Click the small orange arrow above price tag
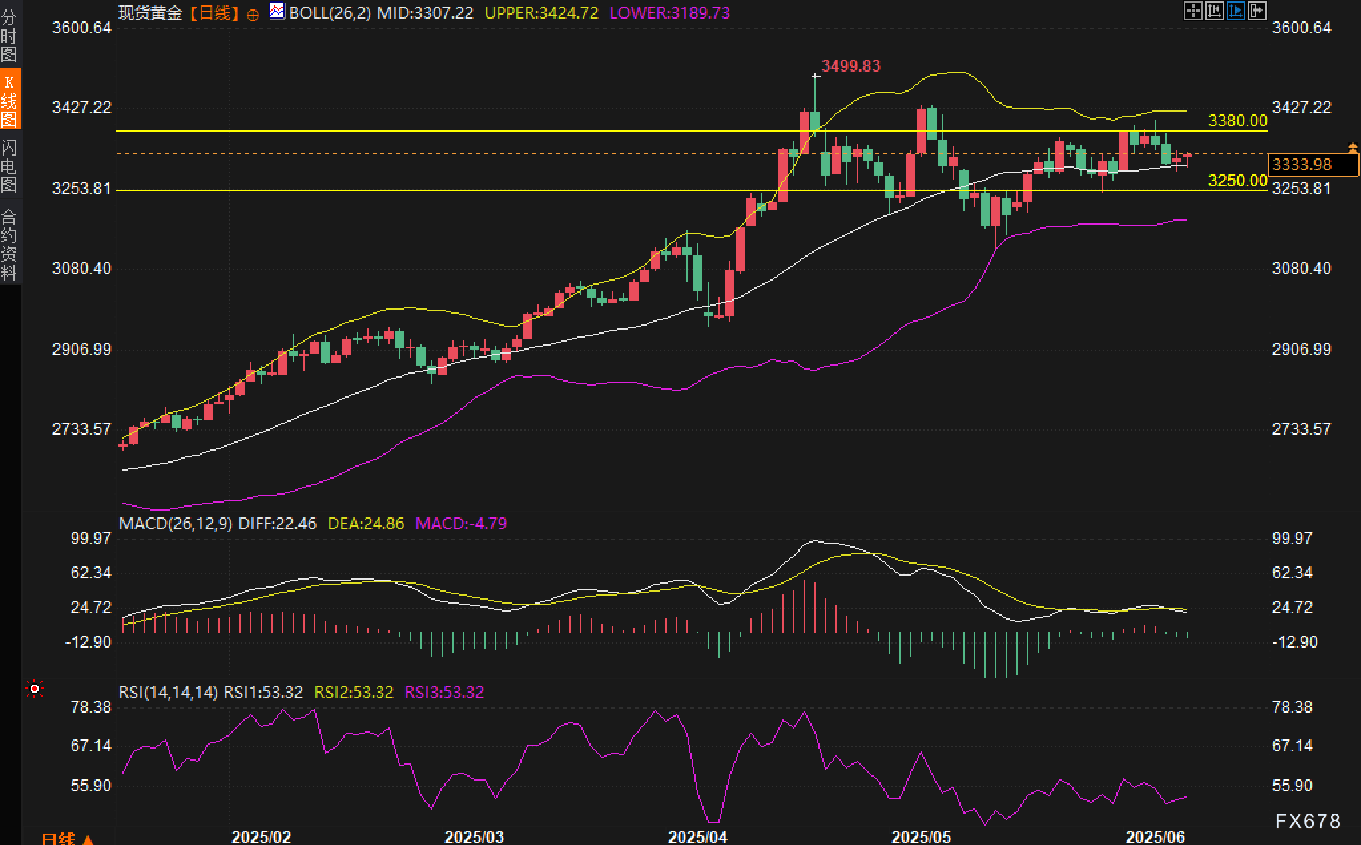1361x845 pixels. tap(1352, 147)
